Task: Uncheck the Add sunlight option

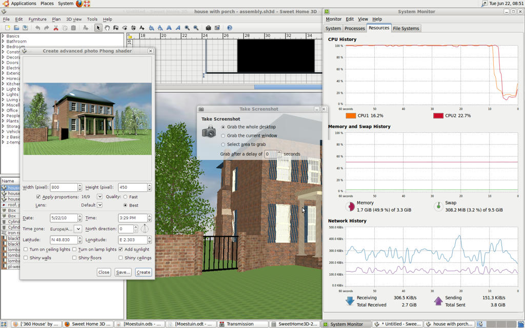Action: [120, 250]
